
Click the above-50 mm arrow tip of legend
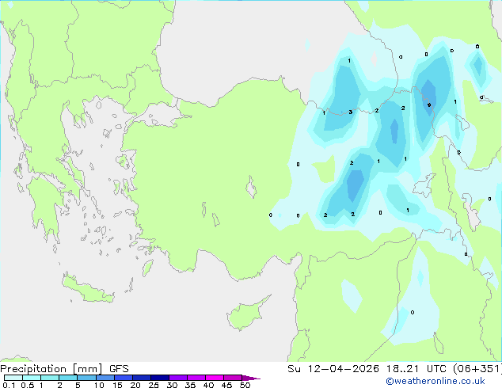pos(251,378)
